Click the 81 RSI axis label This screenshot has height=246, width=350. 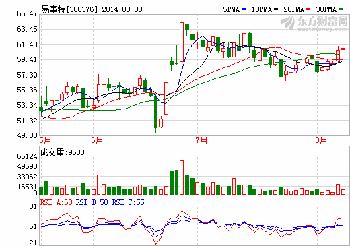[33, 207]
